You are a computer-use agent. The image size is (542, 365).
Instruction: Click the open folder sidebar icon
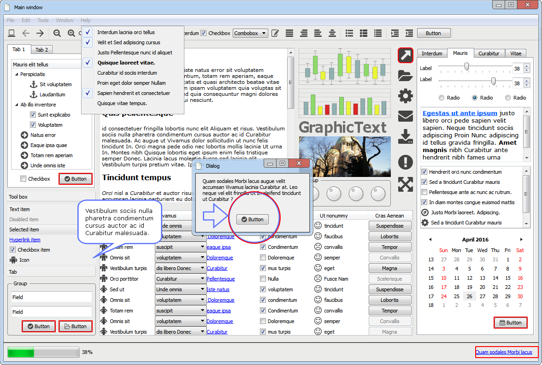pyautogui.click(x=405, y=76)
